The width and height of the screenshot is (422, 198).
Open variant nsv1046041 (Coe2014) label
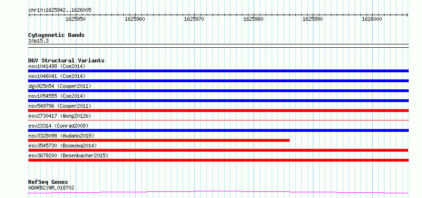[57, 76]
